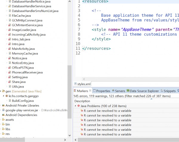
Task: Click the package explorer vertical scrollbar thumb
Action: click(70, 92)
